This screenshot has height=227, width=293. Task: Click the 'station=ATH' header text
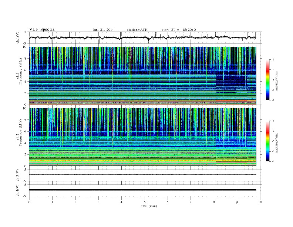coord(137,30)
